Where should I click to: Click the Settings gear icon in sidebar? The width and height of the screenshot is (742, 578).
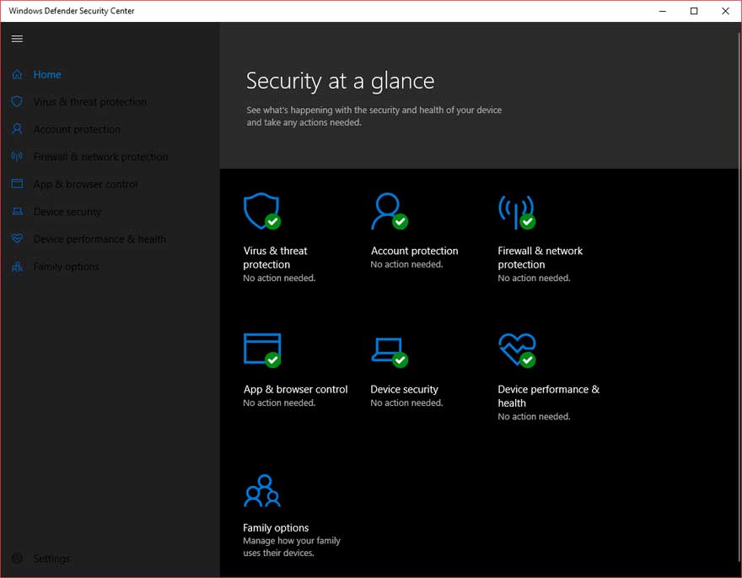pos(17,559)
